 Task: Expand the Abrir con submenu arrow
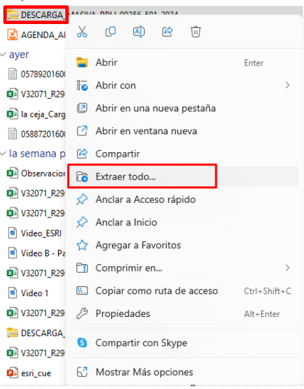(287, 85)
